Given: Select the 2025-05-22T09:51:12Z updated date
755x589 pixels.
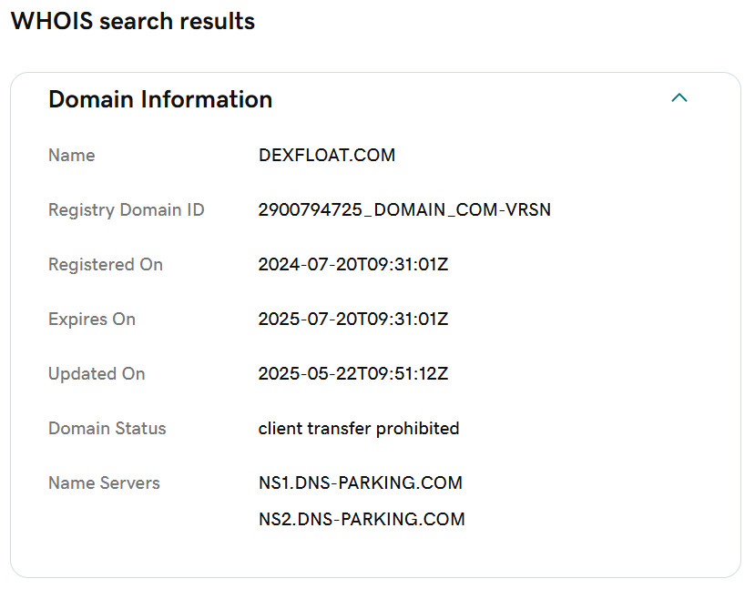Looking at the screenshot, I should 353,374.
